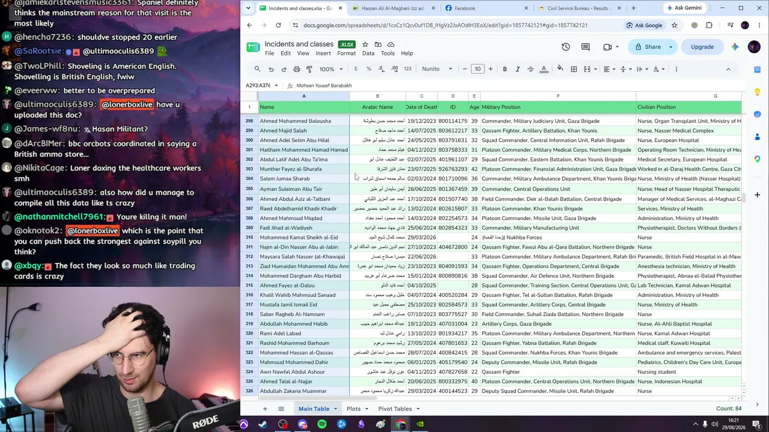This screenshot has width=769, height=432.
Task: Open the name box with A293:A376
Action: (262, 85)
